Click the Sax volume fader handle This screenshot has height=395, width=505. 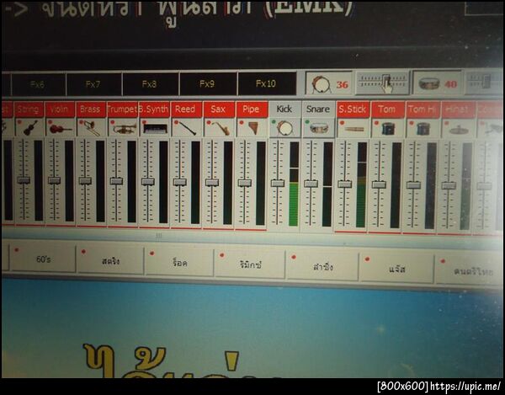click(212, 183)
